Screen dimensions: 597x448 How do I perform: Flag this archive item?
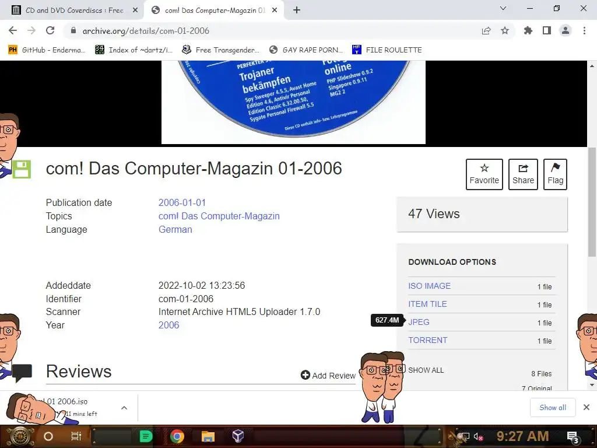point(555,174)
